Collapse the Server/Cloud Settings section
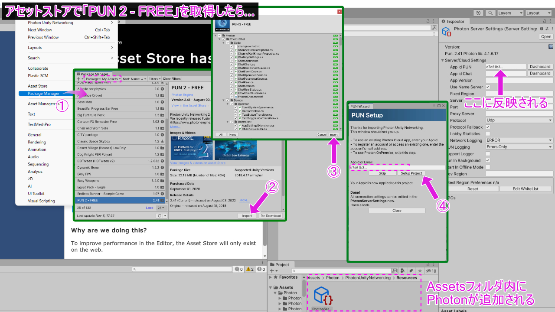Viewport: 555px width, 312px height. click(443, 60)
